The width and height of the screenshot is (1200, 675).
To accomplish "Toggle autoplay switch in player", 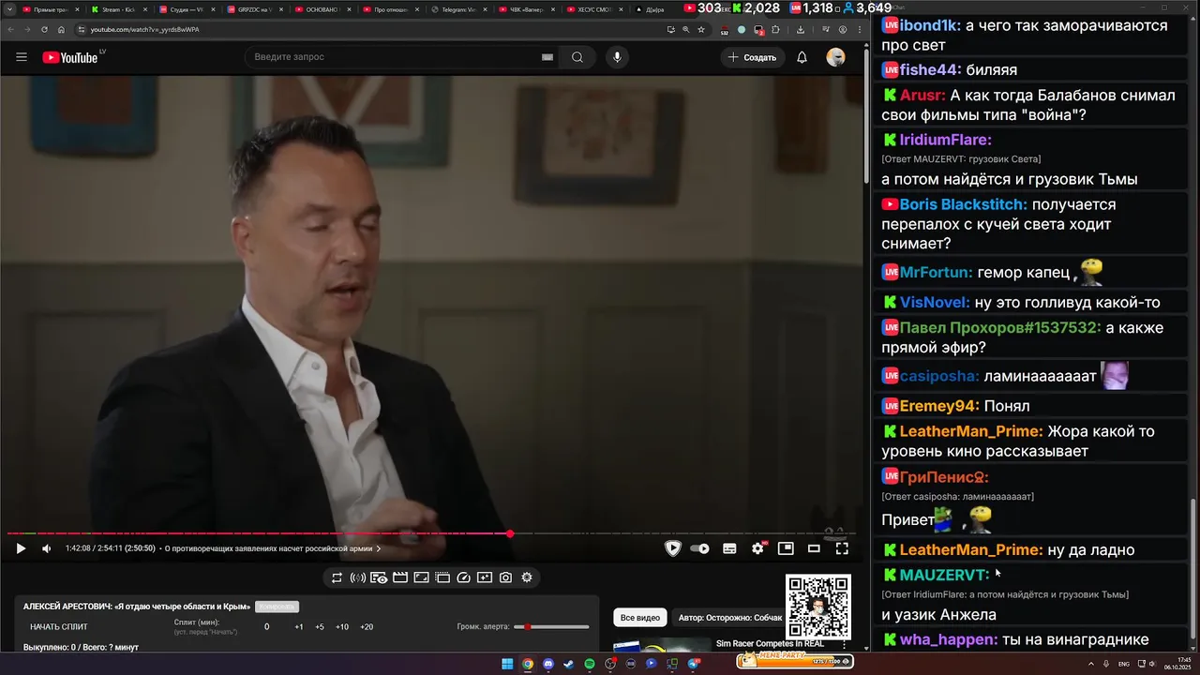I will click(x=699, y=548).
